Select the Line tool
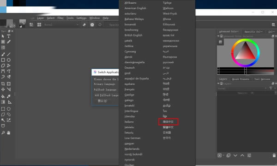This screenshot has height=166, width=277. click(8, 54)
